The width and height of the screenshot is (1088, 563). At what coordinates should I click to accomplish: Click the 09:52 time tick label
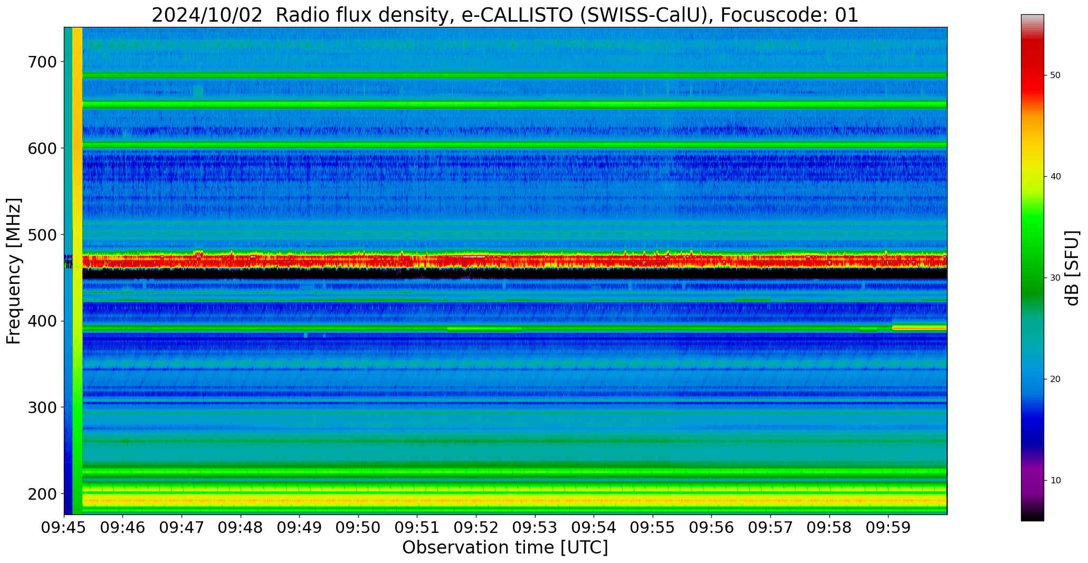coord(476,528)
